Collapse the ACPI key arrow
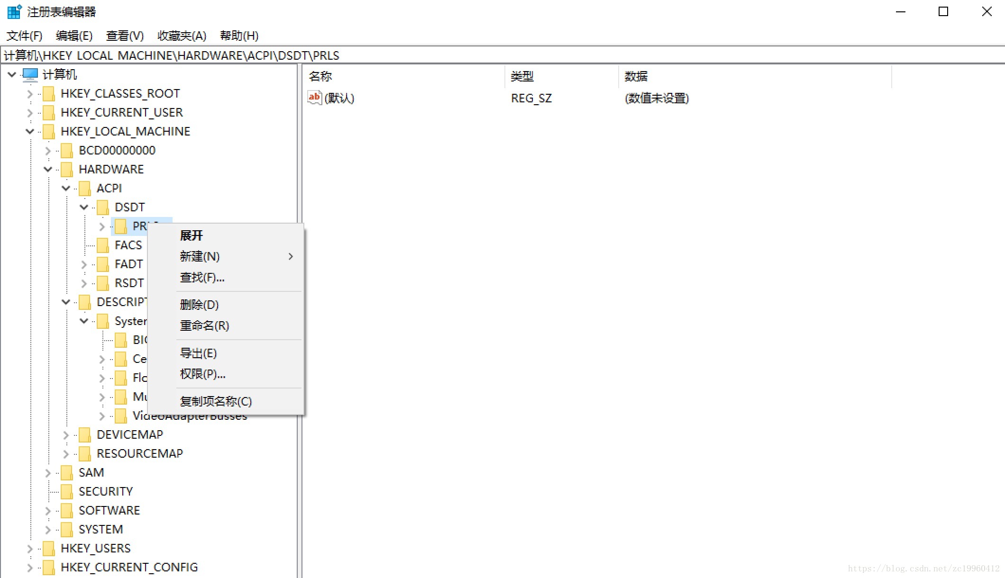The width and height of the screenshot is (1005, 578). tap(66, 188)
